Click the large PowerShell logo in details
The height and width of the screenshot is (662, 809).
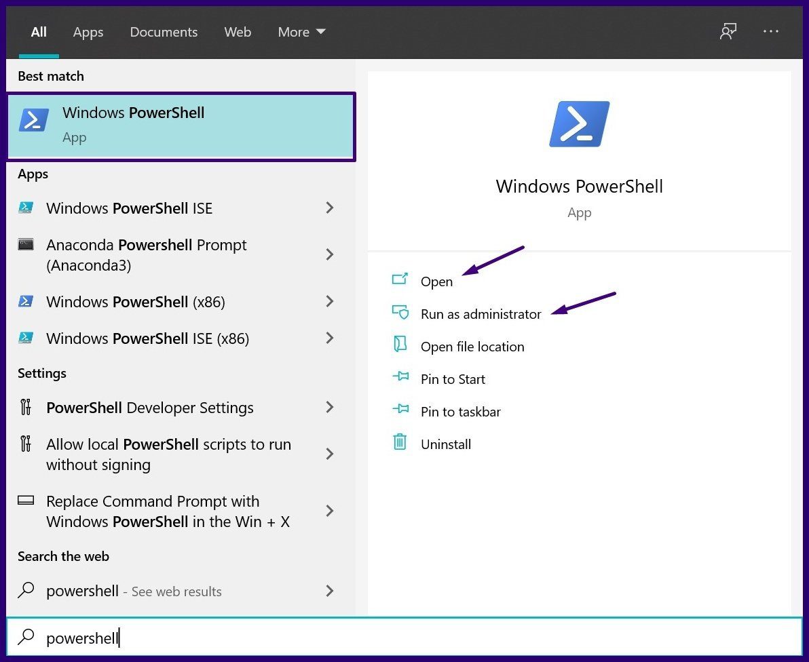coord(580,123)
